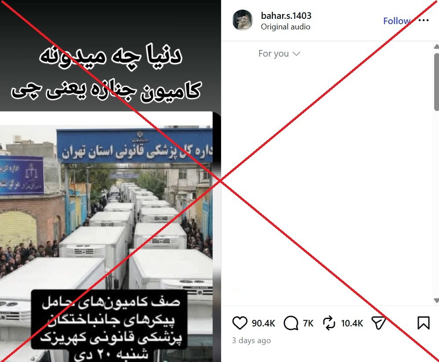Repost using the circular arrows icon
Viewport: 439px width, 362px height.
329,323
